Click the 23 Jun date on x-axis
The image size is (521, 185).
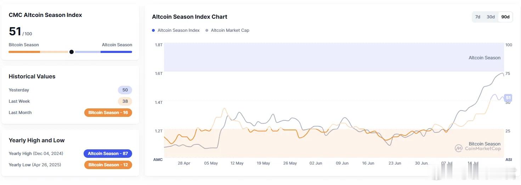[395, 163]
